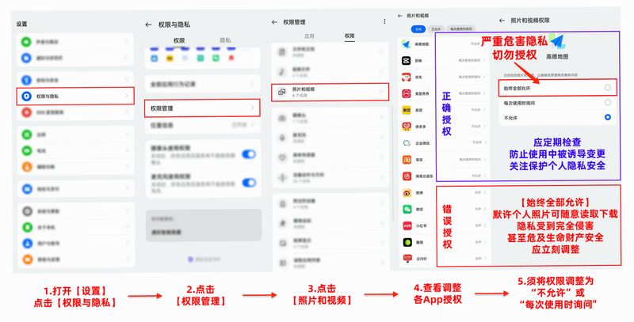Viewport: 634px width, 322px height.
Task: Click the 照片和视频权限 screen title
Action: point(529,21)
